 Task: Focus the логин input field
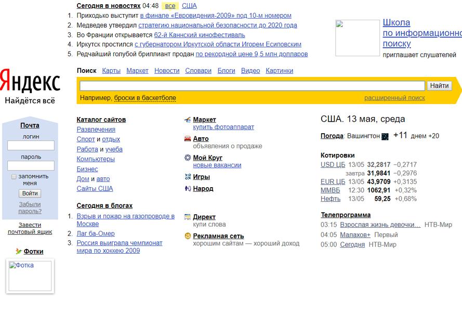[x=31, y=146]
